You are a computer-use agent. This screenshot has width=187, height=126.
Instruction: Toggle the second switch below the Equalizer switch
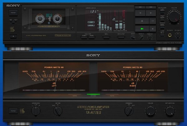162,19
